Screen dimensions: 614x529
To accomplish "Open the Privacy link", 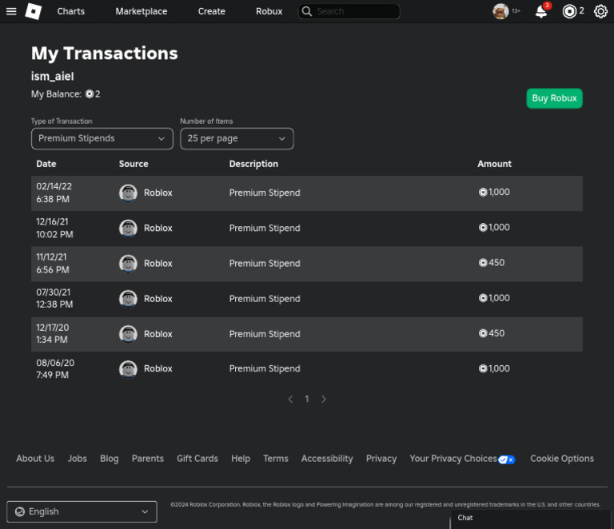I will point(381,459).
